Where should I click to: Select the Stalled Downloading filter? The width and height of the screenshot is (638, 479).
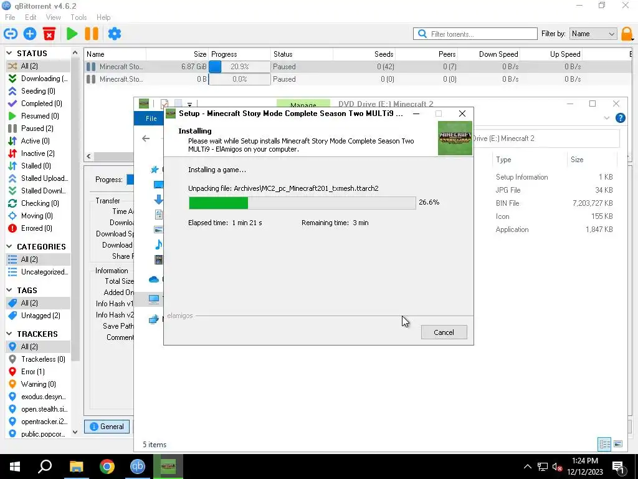38,191
